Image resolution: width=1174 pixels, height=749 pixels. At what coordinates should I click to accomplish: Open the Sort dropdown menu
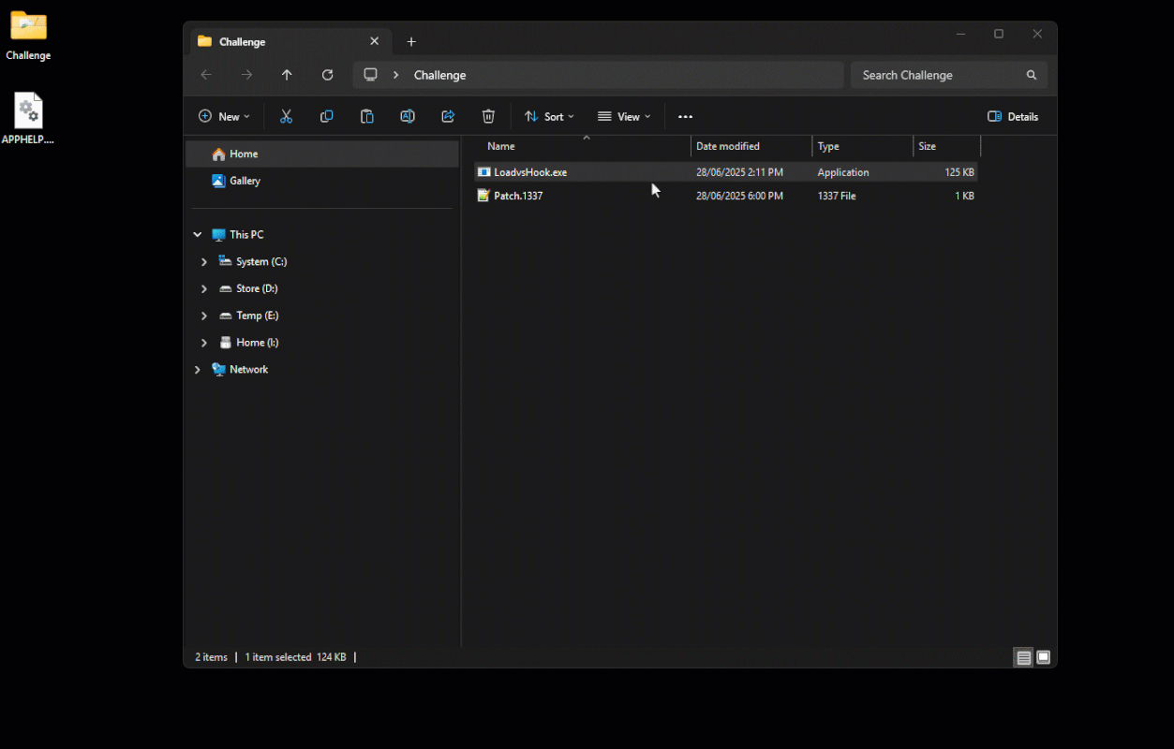[x=549, y=117]
